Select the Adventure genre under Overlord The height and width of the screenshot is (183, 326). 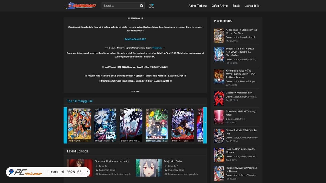pos(245,138)
